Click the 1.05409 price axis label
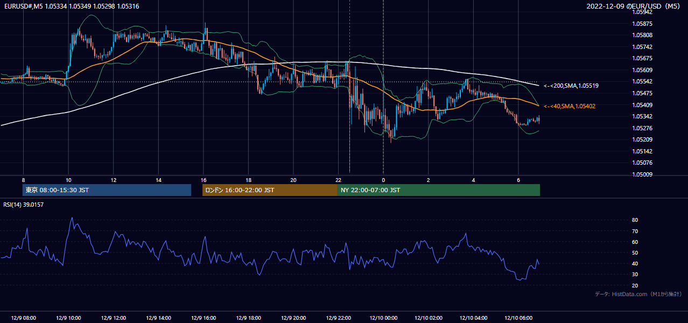 tap(643, 105)
